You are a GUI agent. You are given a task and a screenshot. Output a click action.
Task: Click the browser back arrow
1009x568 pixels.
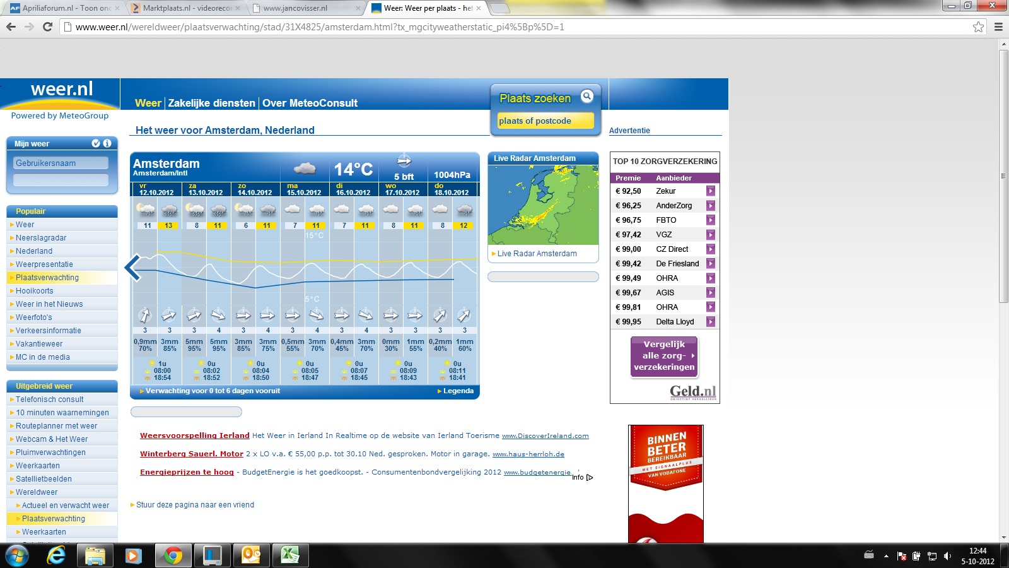click(11, 27)
